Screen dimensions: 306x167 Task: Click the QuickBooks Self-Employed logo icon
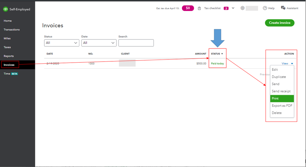click(x=6, y=9)
